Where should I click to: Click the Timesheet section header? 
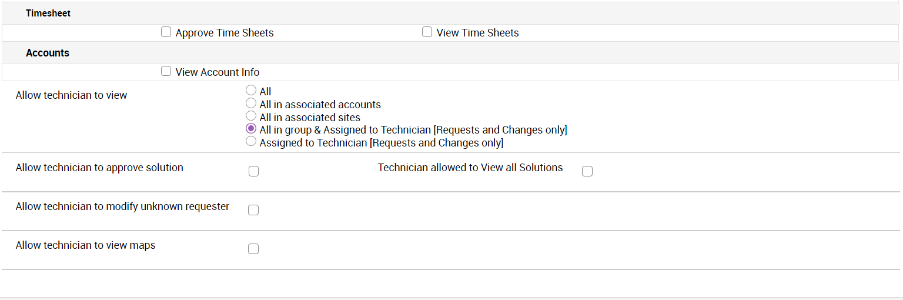(x=48, y=13)
